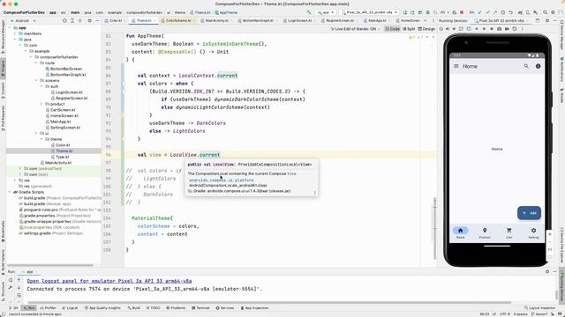Screen dimensions: 565x317
Task: Click Run panel settings gear icon
Action: [547, 272]
